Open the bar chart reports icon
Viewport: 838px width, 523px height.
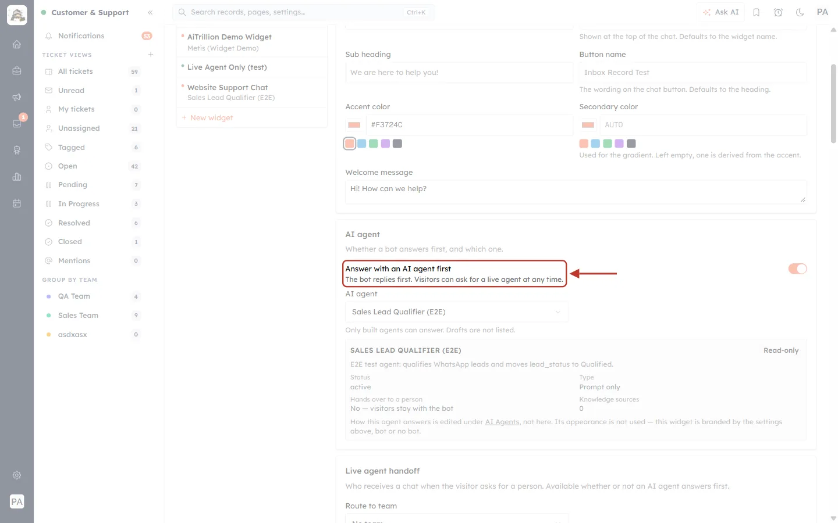pyautogui.click(x=17, y=177)
